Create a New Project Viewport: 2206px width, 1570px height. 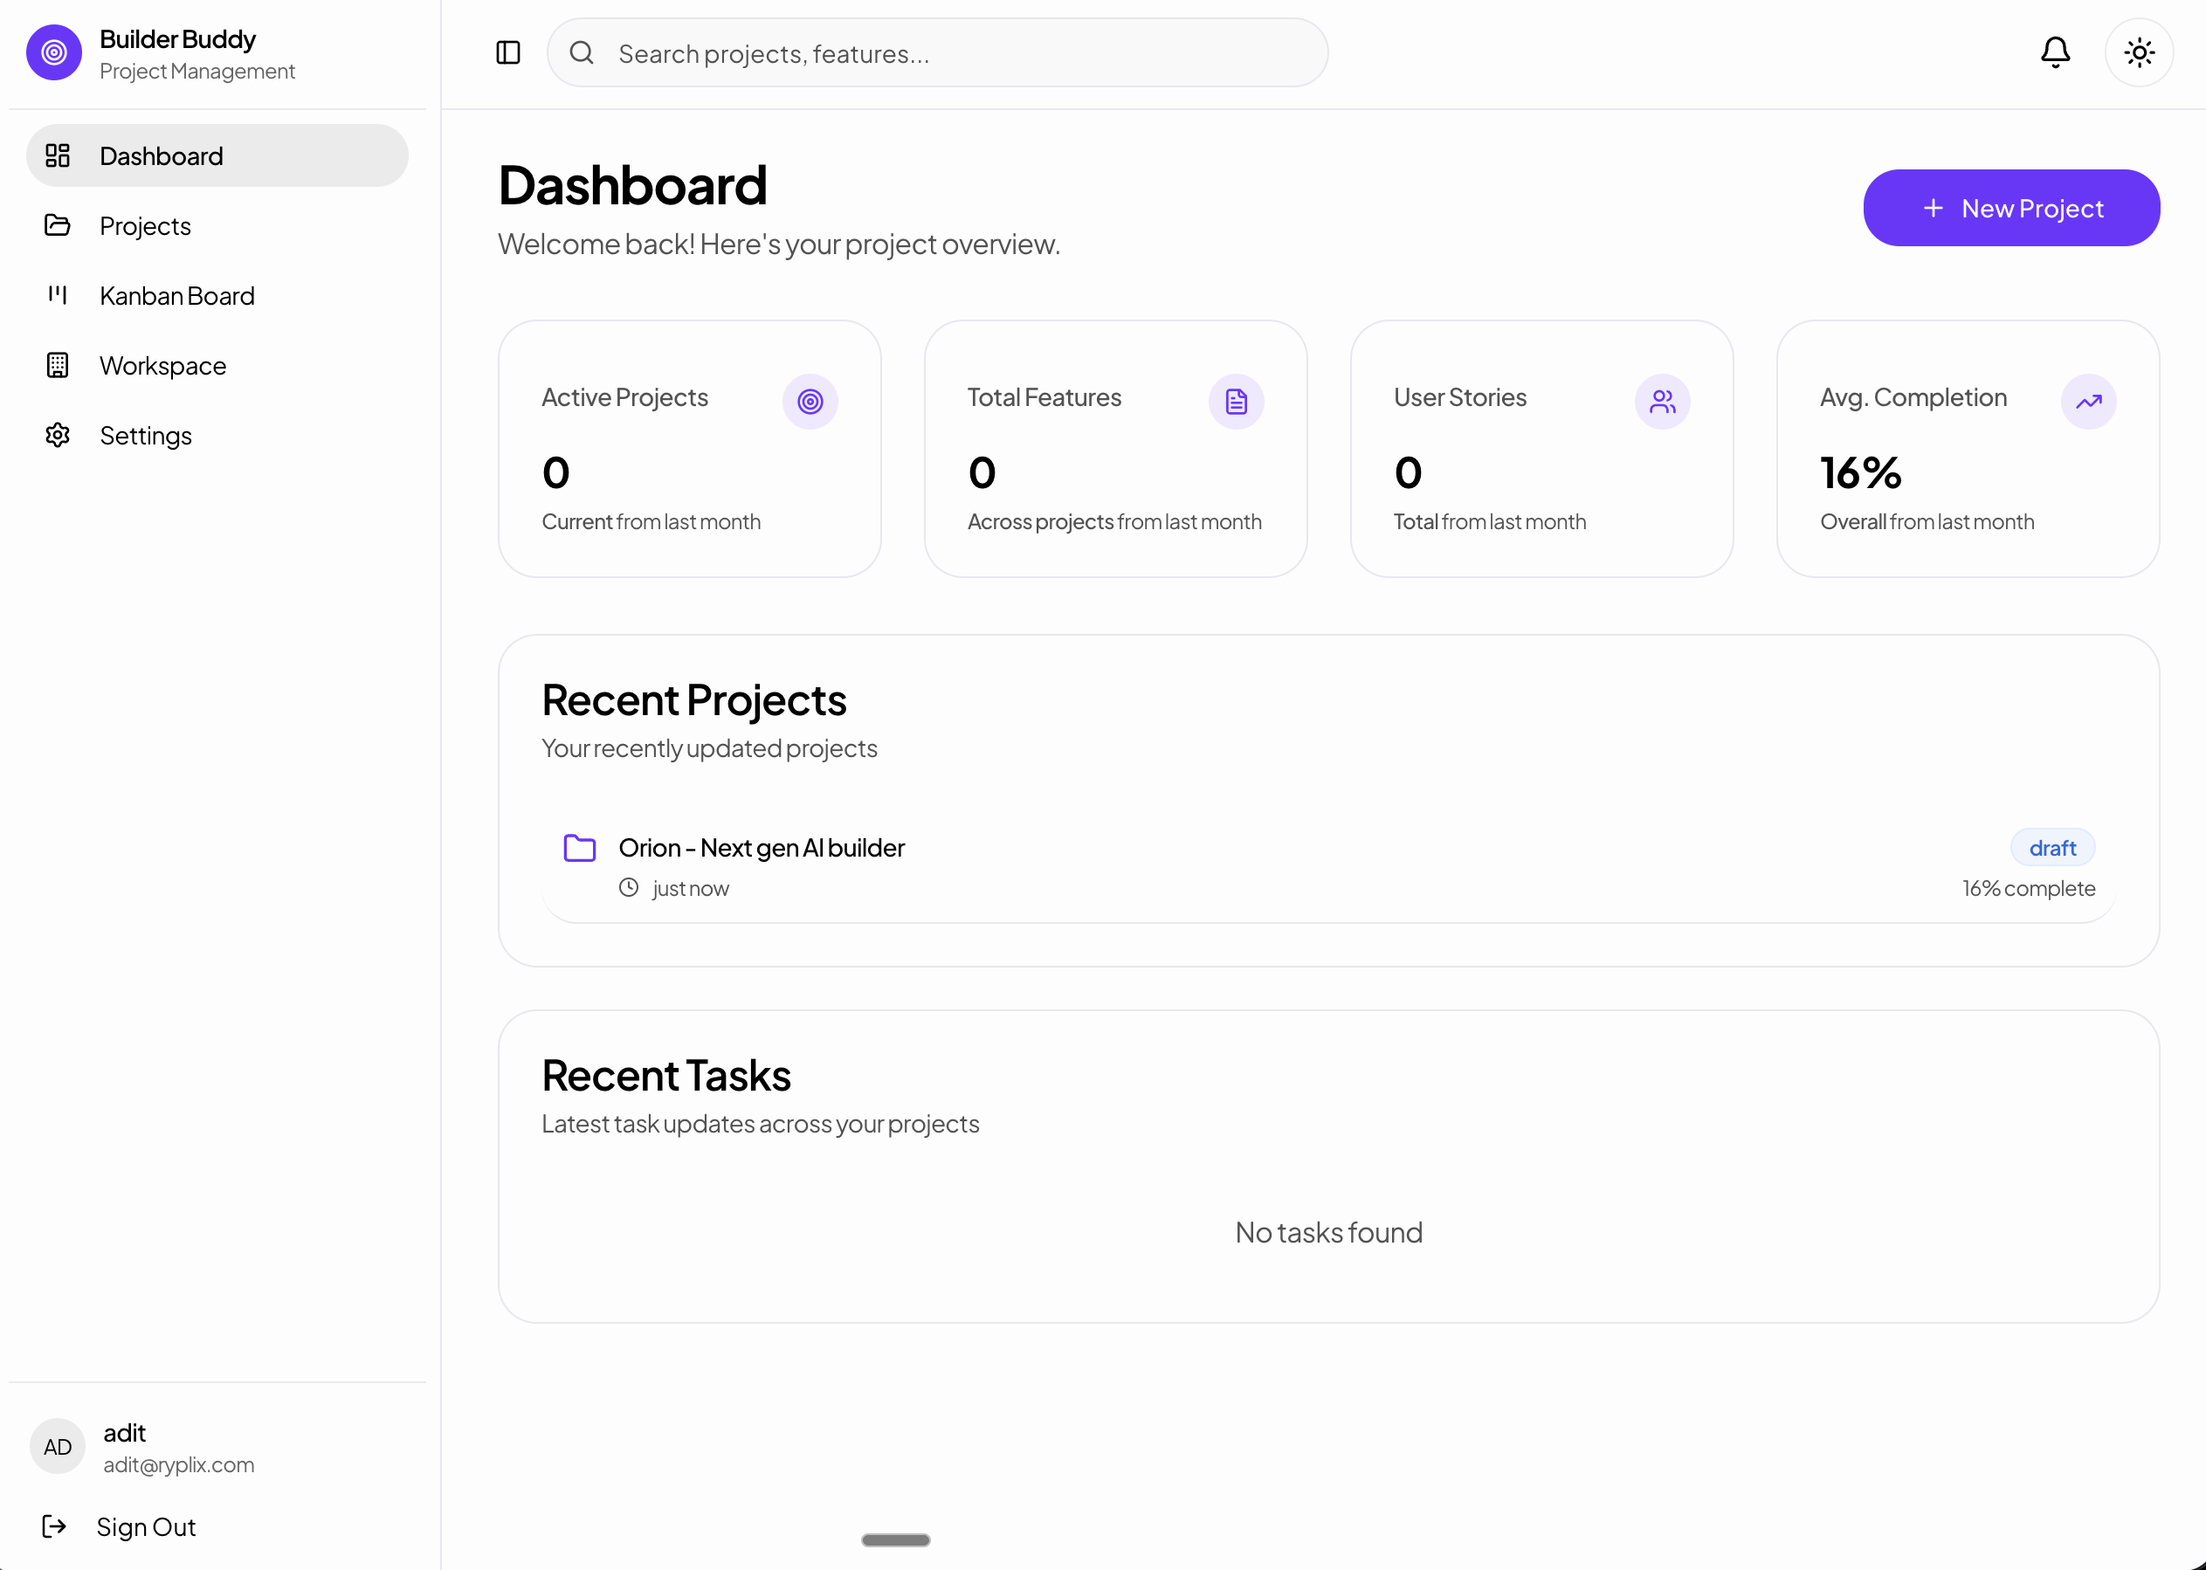click(2010, 208)
